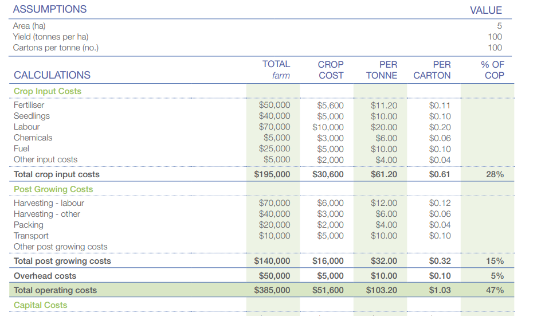This screenshot has height=316, width=541.
Task: Click the Harvesting - other row label
Action: click(47, 214)
